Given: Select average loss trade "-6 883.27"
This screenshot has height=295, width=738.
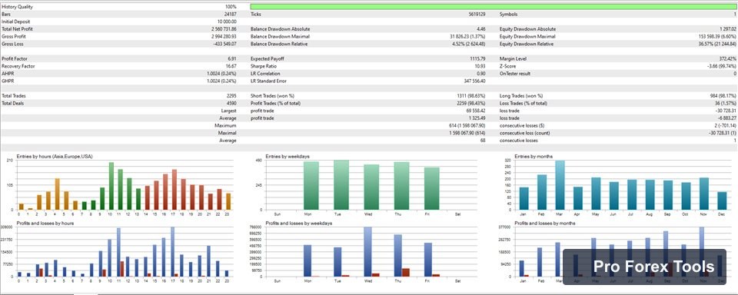Looking at the screenshot, I should click(x=726, y=118).
